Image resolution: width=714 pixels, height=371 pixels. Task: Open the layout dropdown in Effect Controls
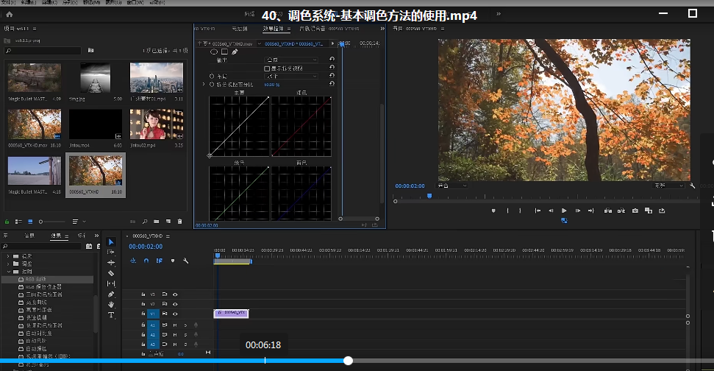(291, 76)
